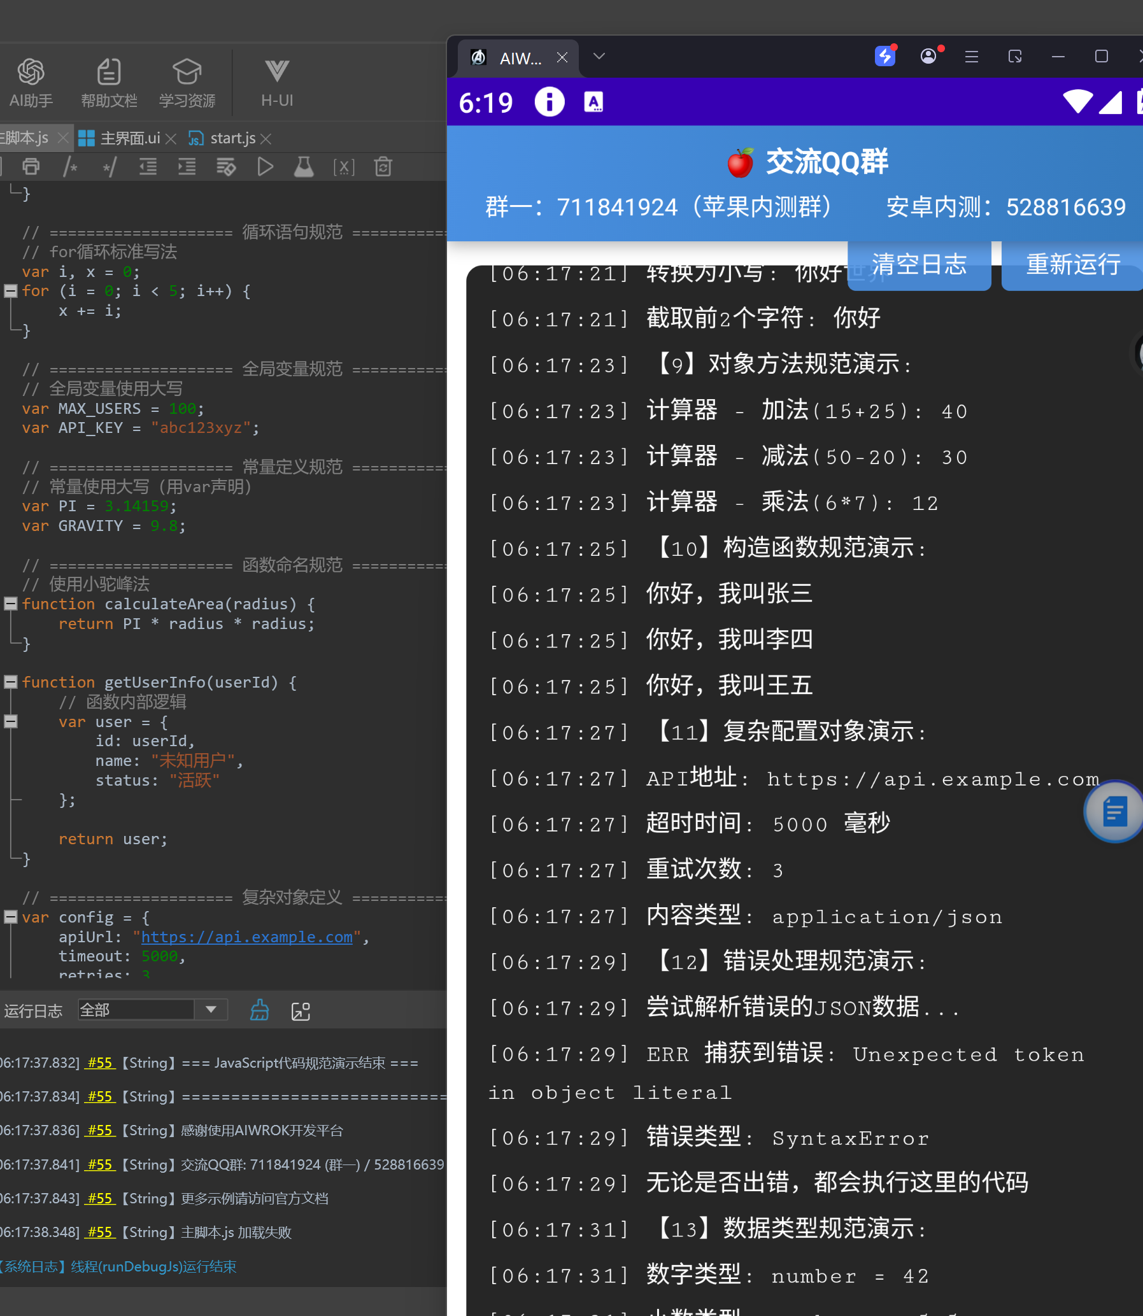Screen dimensions: 1143x1316
Task: Run script with the play icon
Action: (x=265, y=167)
